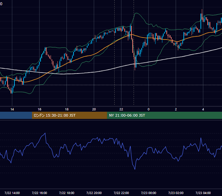
Task: Click the 7/22 18:00 time label
Action: click(x=67, y=193)
